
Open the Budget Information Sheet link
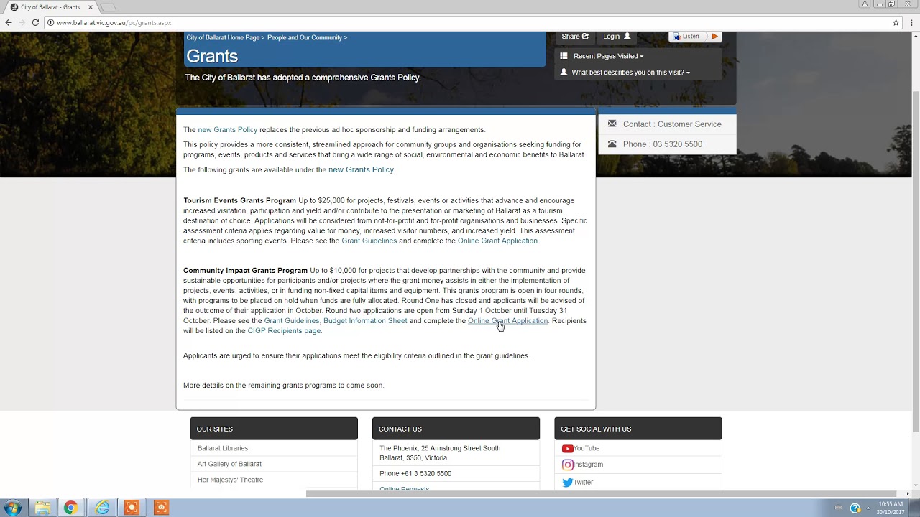click(365, 321)
